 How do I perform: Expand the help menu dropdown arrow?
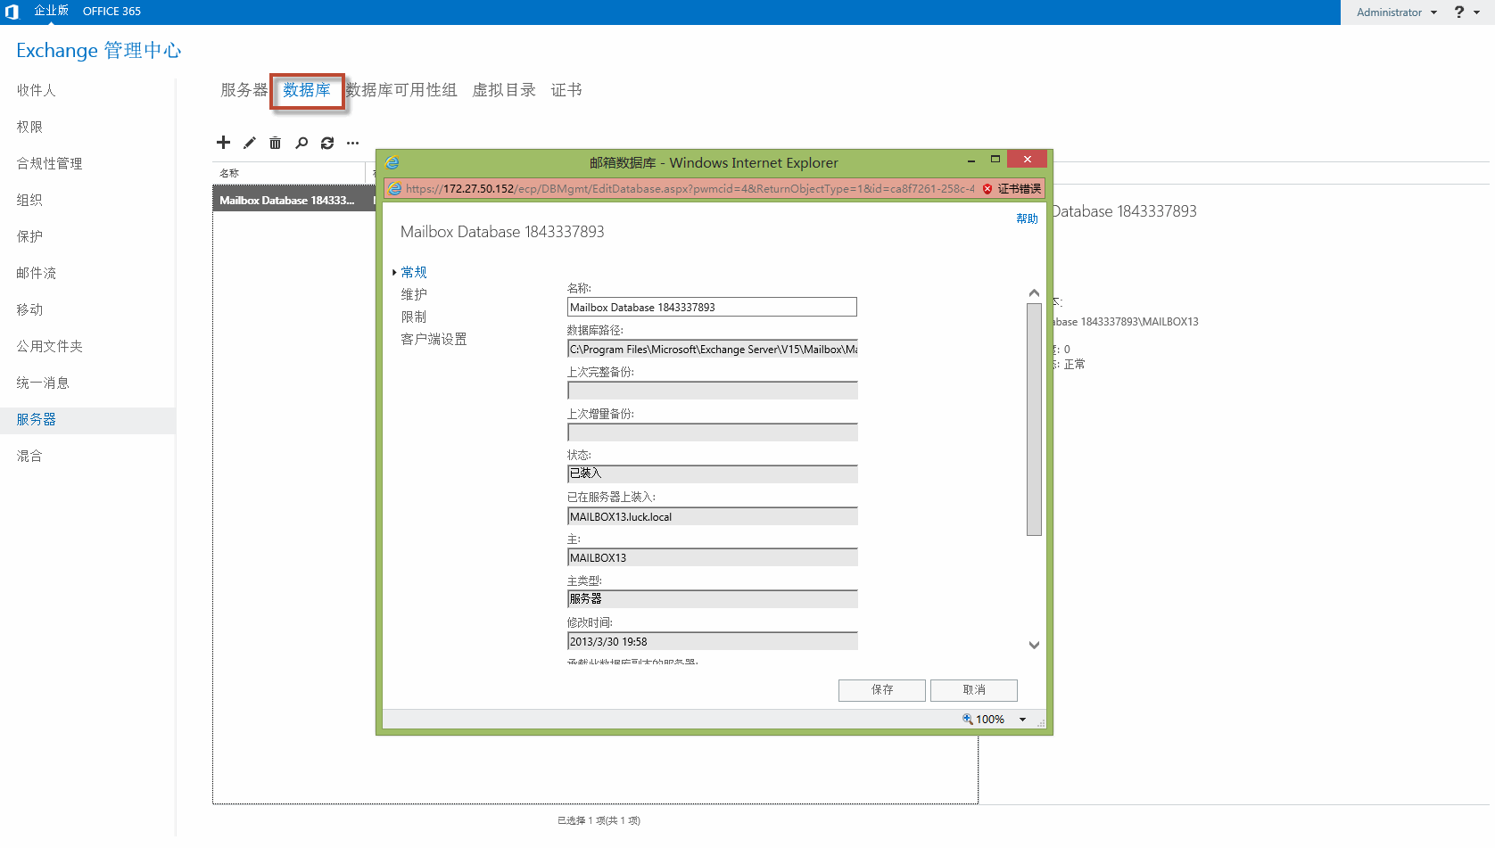(x=1477, y=12)
